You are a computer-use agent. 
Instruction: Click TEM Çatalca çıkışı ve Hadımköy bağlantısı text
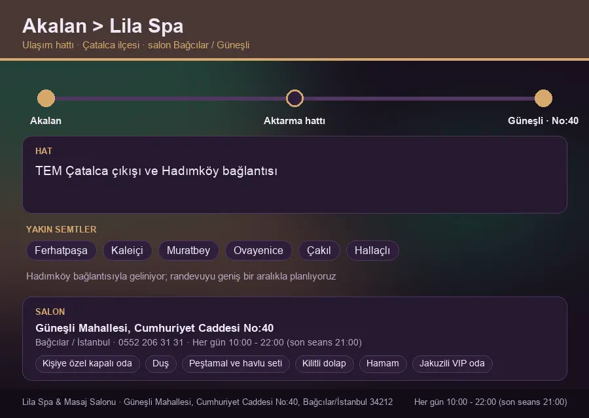click(x=156, y=171)
